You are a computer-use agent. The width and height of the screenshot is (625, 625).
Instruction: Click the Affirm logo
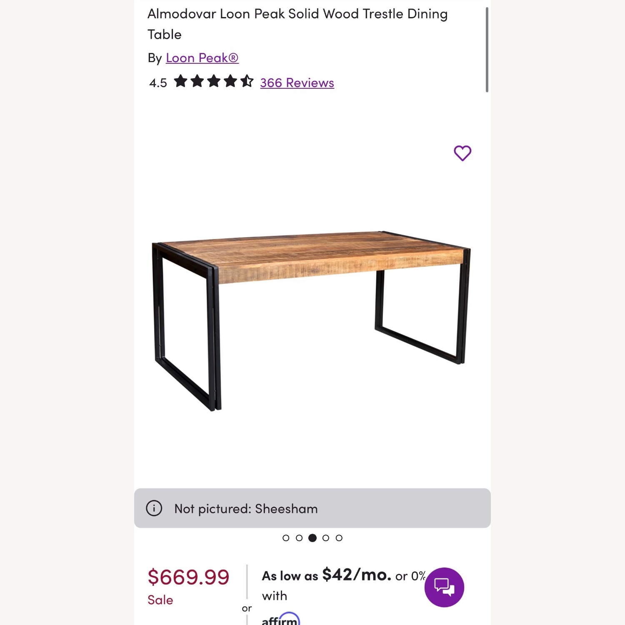coord(280,620)
